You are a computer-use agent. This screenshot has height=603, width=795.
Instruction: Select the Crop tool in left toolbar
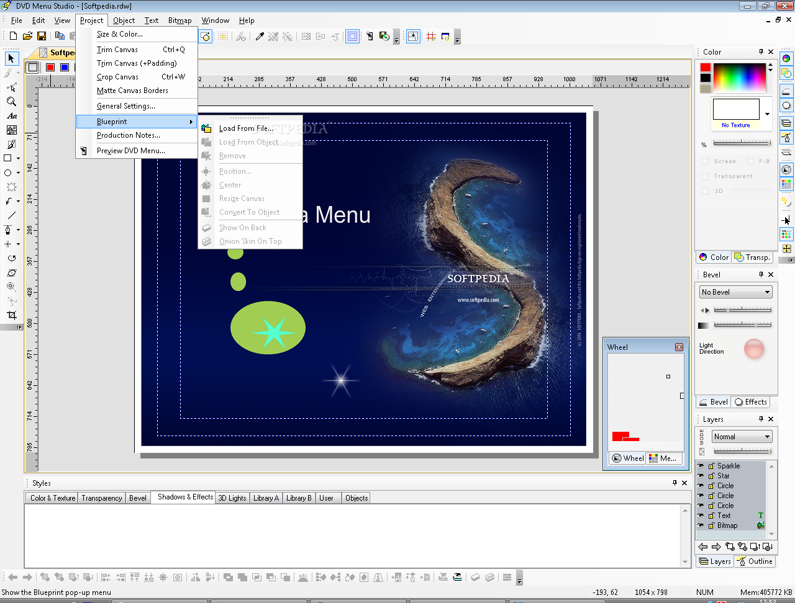point(11,315)
